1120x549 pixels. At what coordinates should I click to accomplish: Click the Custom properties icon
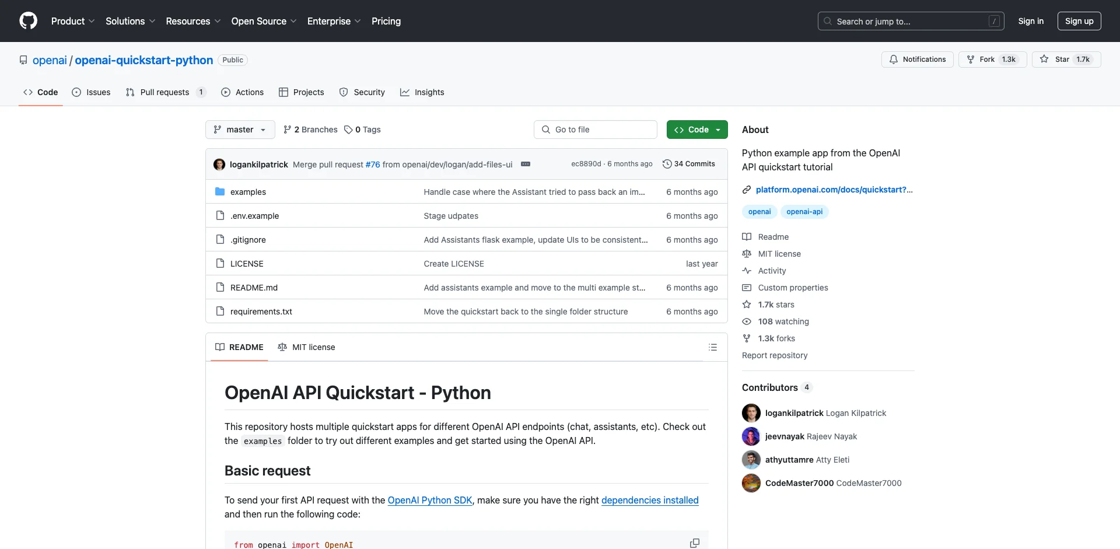click(x=747, y=288)
